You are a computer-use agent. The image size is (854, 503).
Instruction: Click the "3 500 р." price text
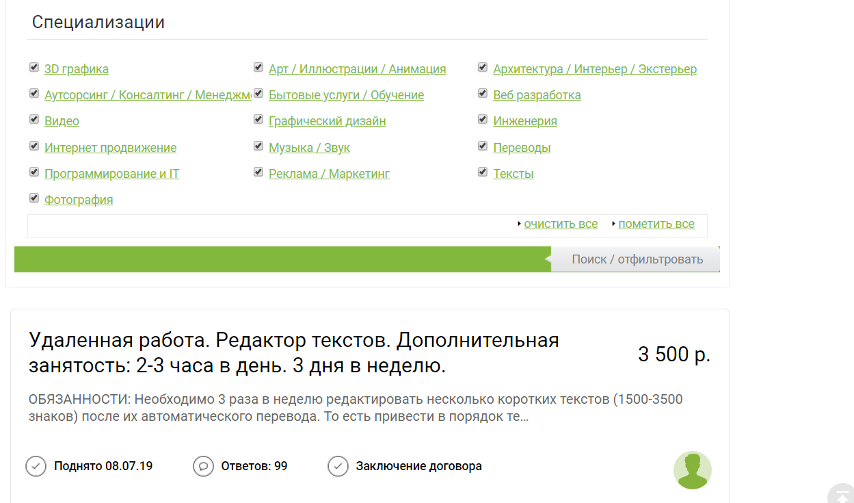[x=674, y=354]
